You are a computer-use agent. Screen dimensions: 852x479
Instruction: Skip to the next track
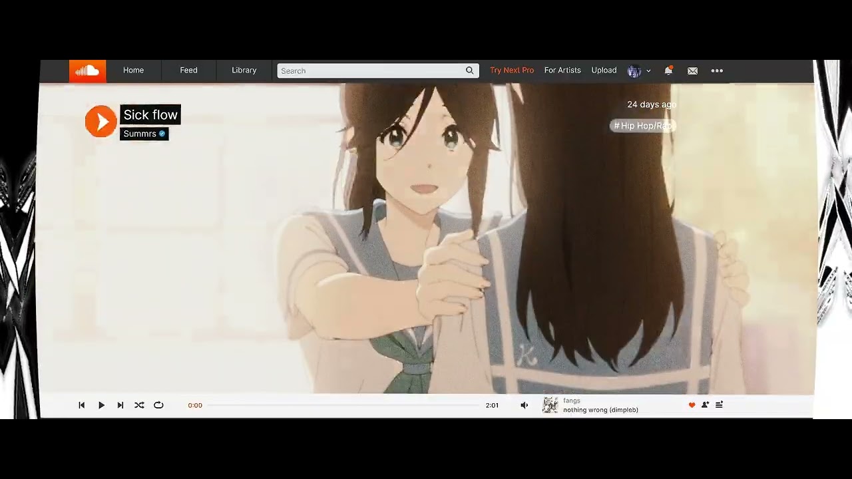[120, 405]
